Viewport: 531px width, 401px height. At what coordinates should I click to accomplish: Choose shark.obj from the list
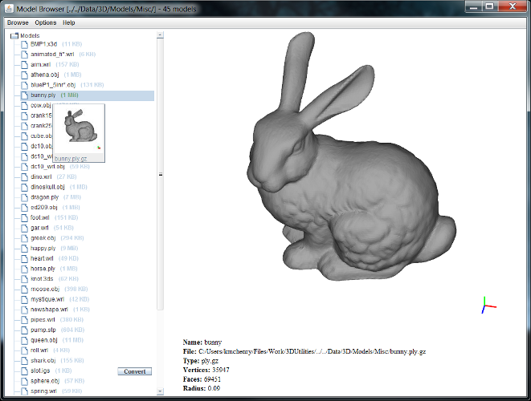pos(43,360)
